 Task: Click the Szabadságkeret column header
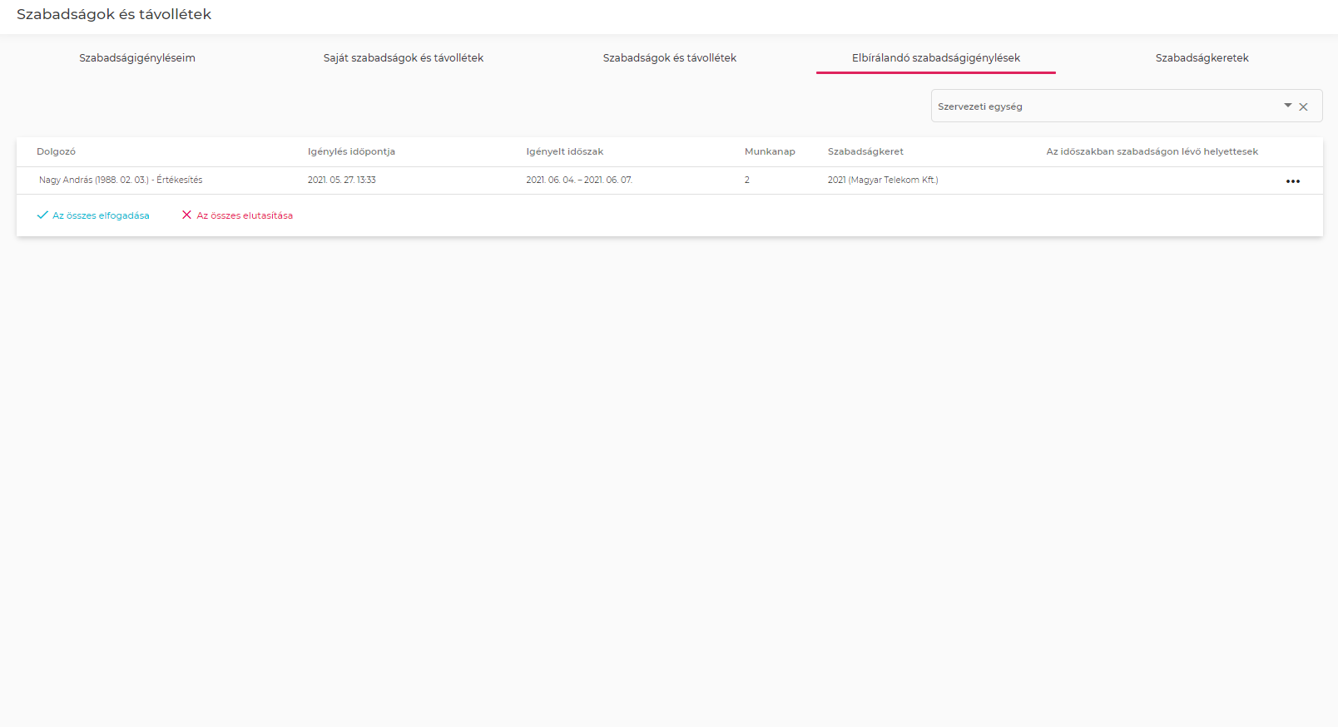click(x=865, y=152)
